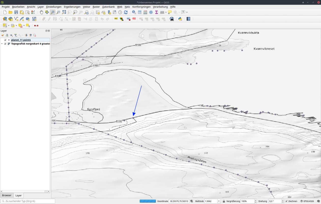The height and width of the screenshot is (204, 321).
Task: Collapse the Topografisk norgeskart layer tree
Action: [x=2, y=44]
